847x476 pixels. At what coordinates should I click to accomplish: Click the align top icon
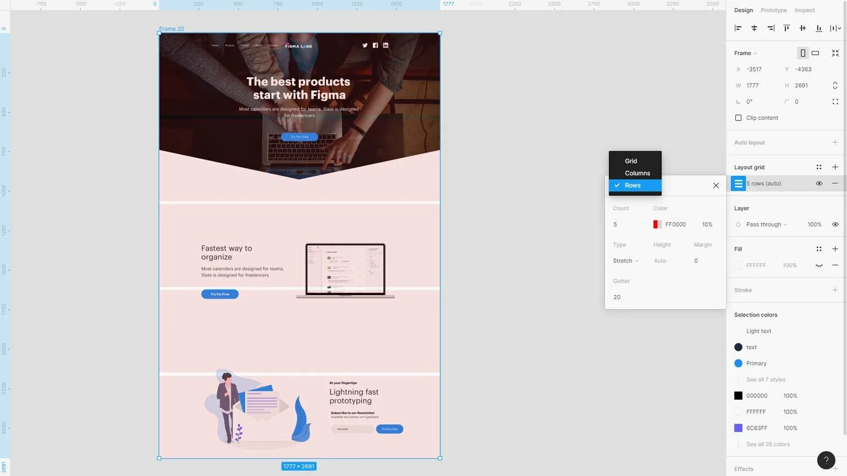click(x=787, y=28)
